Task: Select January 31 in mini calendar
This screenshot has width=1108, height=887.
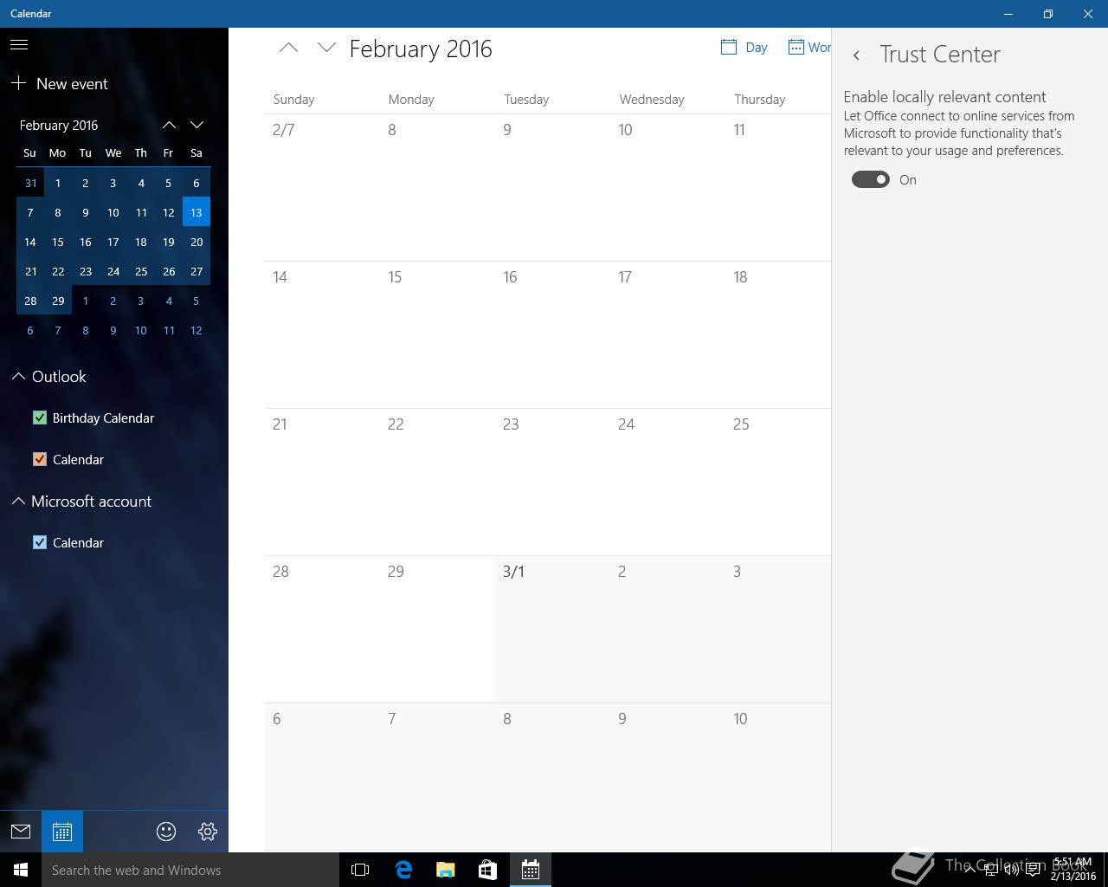Action: pos(30,183)
